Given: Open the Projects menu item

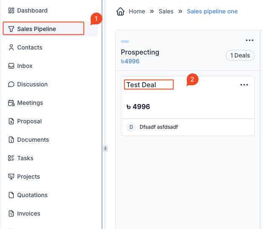Looking at the screenshot, I should [28, 177].
